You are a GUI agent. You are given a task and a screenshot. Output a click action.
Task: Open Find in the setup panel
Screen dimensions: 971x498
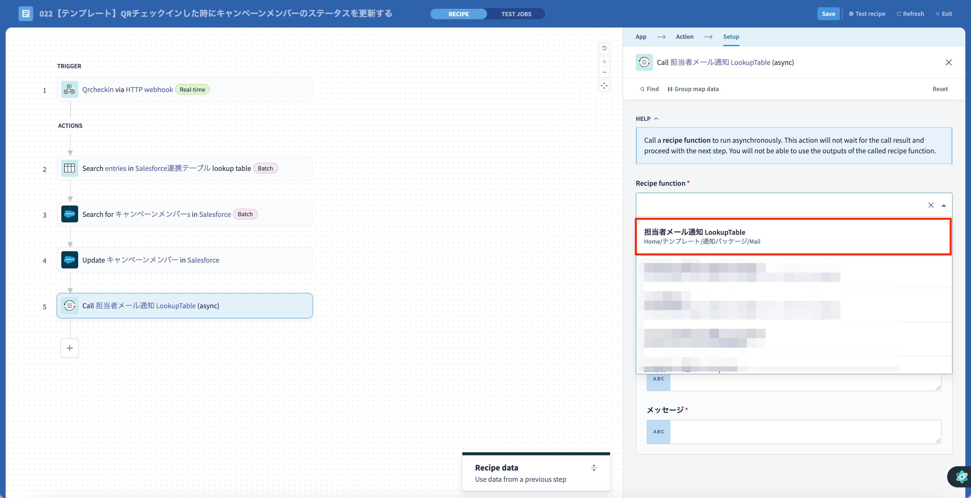649,89
